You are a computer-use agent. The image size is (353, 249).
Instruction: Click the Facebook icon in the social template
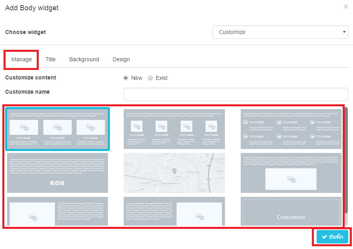(x=52, y=183)
